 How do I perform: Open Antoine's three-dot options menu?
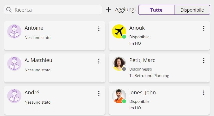99,29
